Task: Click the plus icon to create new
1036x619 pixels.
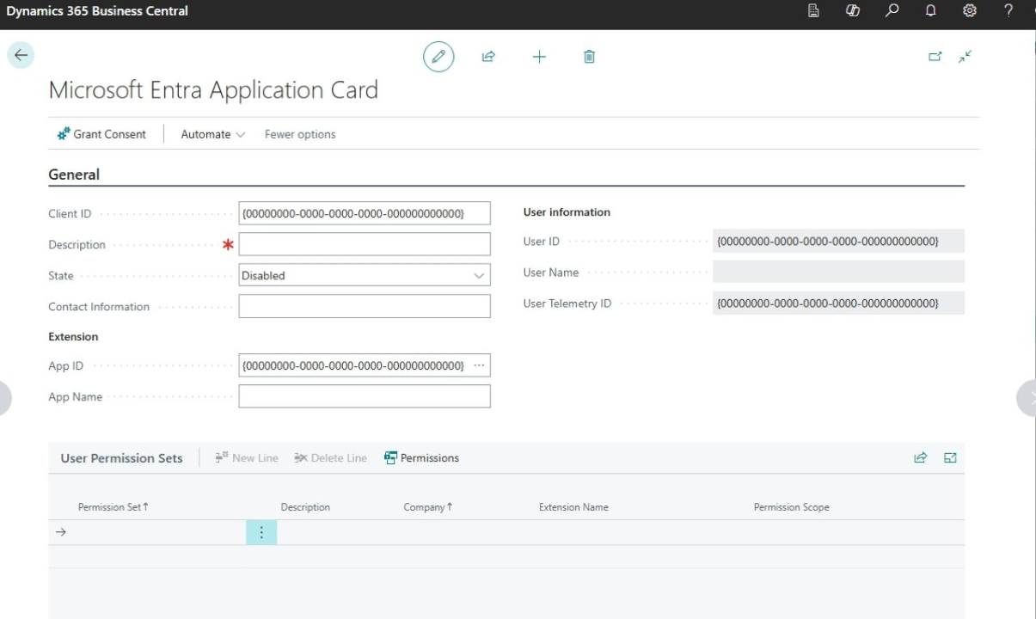Action: 539,57
